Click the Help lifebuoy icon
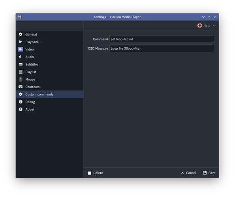The width and height of the screenshot is (235, 197). [x=199, y=26]
